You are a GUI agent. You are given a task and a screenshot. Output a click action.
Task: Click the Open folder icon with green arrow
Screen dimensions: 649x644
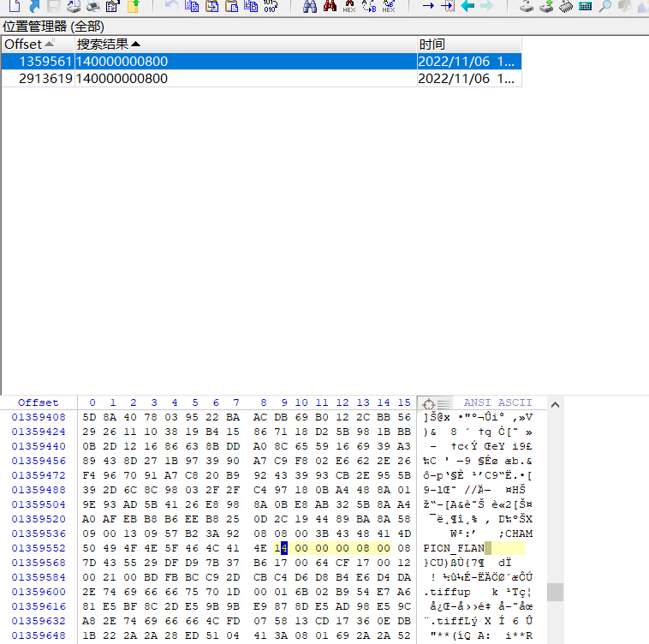pyautogui.click(x=133, y=6)
